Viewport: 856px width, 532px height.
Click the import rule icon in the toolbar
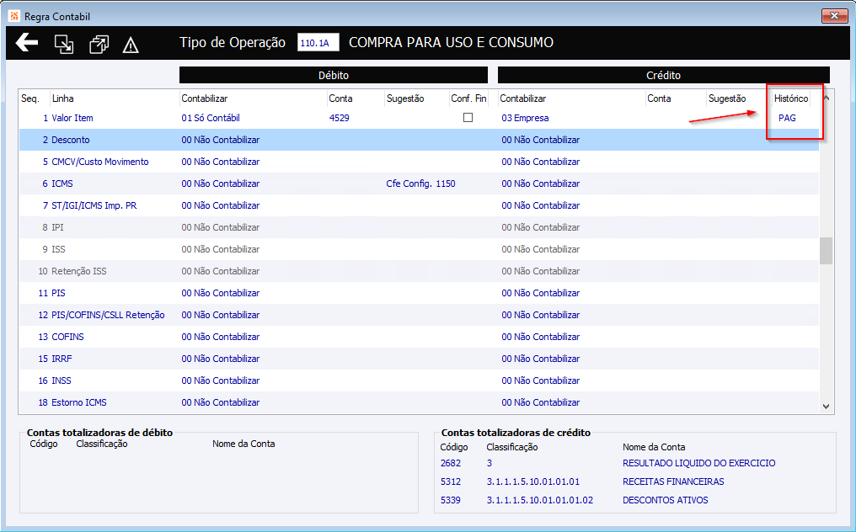click(64, 45)
